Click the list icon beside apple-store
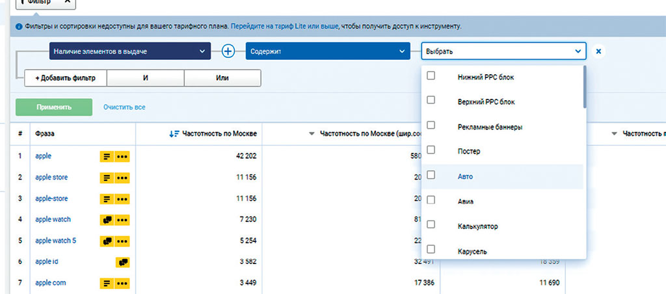The width and height of the screenshot is (666, 294). tap(106, 199)
